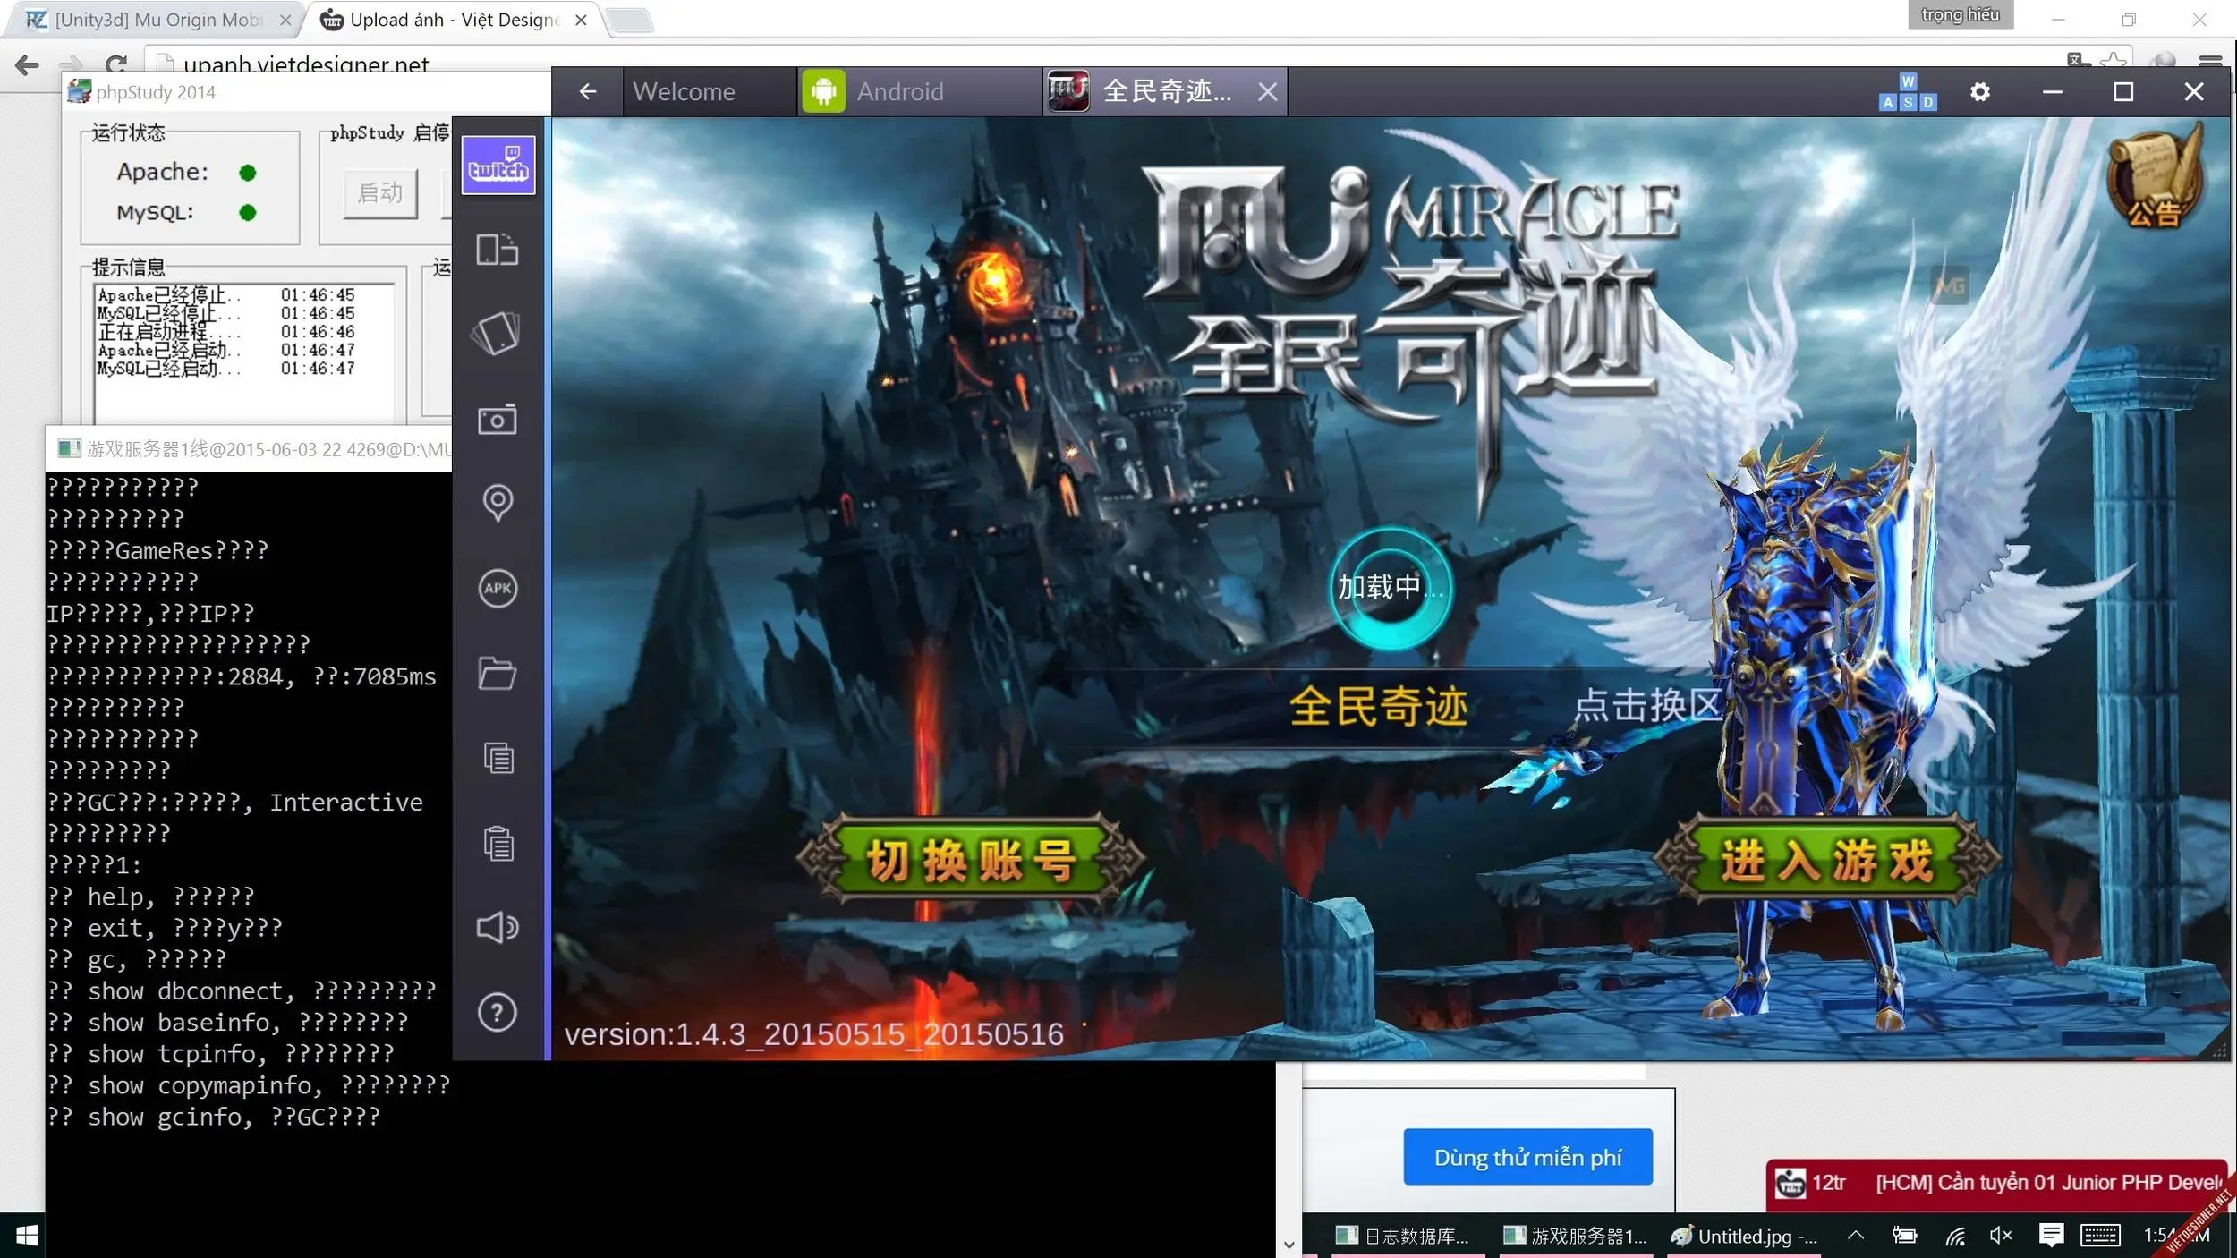Open Untitled.jpg taskbar window

1743,1236
